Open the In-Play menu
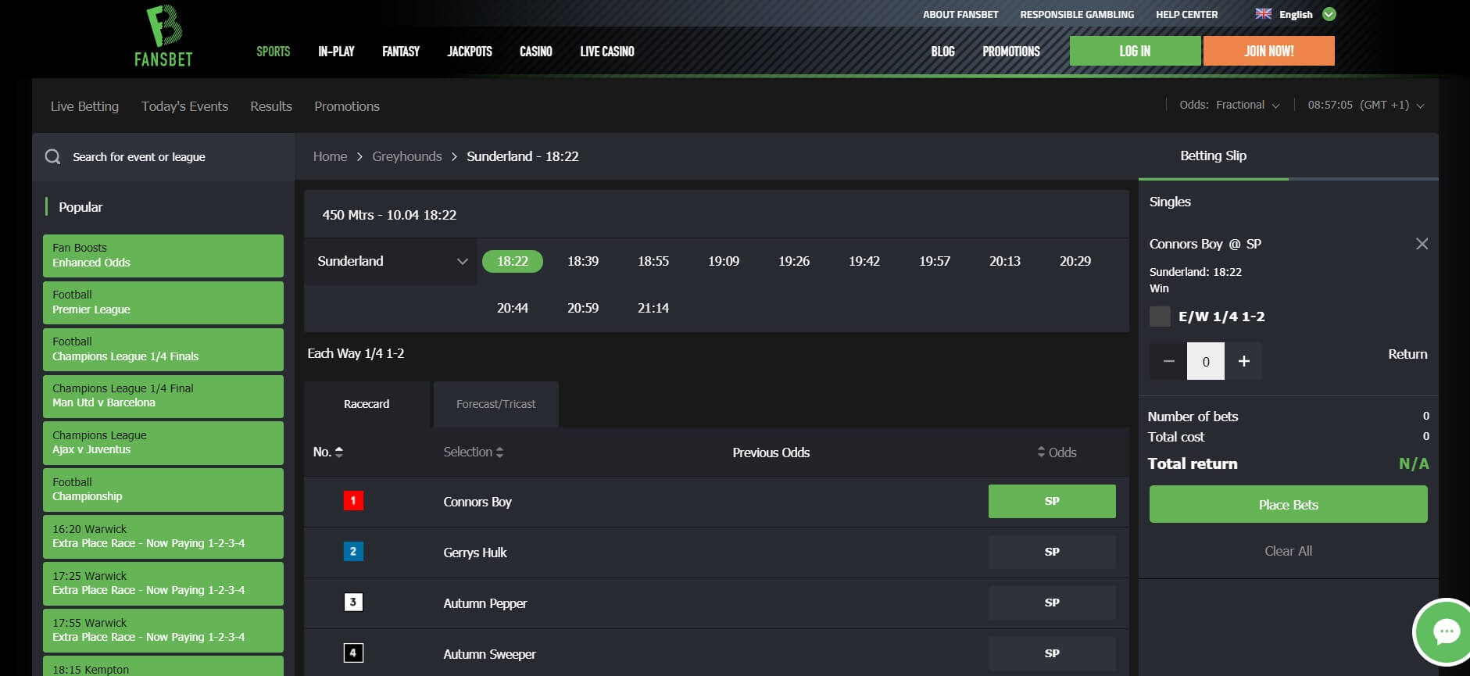 tap(336, 52)
